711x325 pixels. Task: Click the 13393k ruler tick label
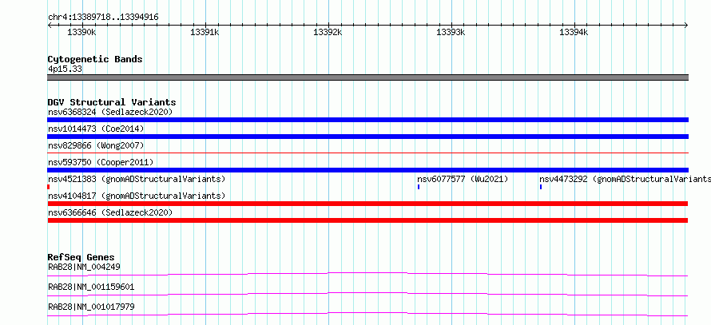(x=451, y=32)
